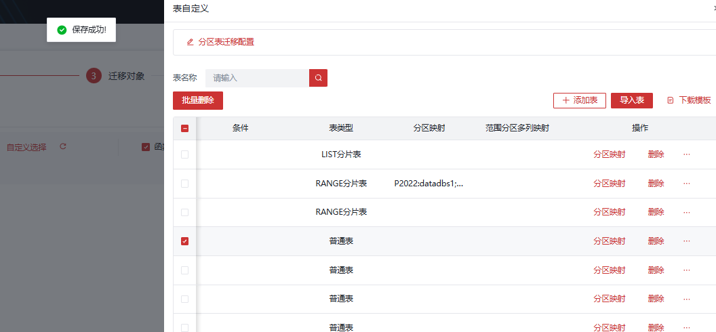Image resolution: width=716 pixels, height=332 pixels.
Task: Expand more actions for sixth row 普通表
Action: 686,299
